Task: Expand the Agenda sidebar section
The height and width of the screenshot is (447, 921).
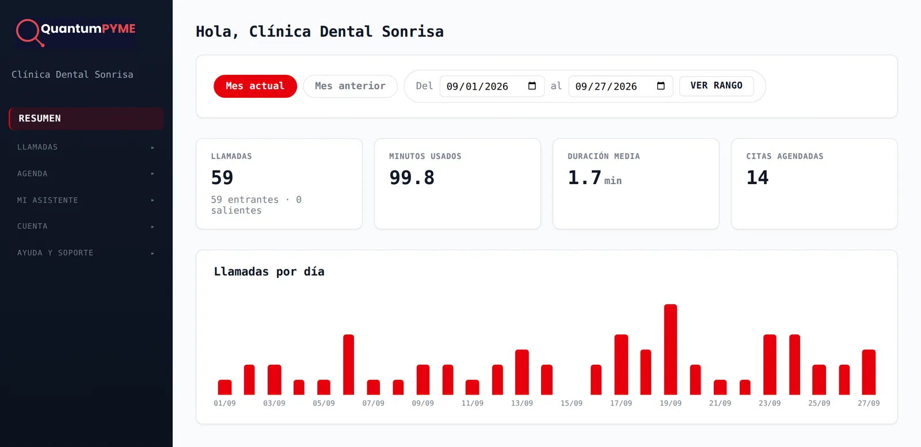Action: click(86, 174)
